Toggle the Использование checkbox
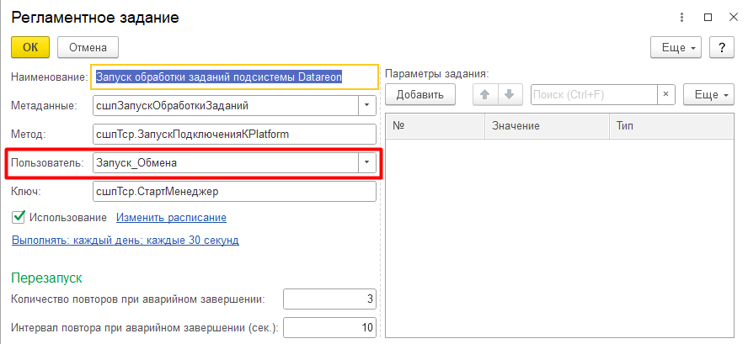The width and height of the screenshot is (748, 344). [19, 218]
